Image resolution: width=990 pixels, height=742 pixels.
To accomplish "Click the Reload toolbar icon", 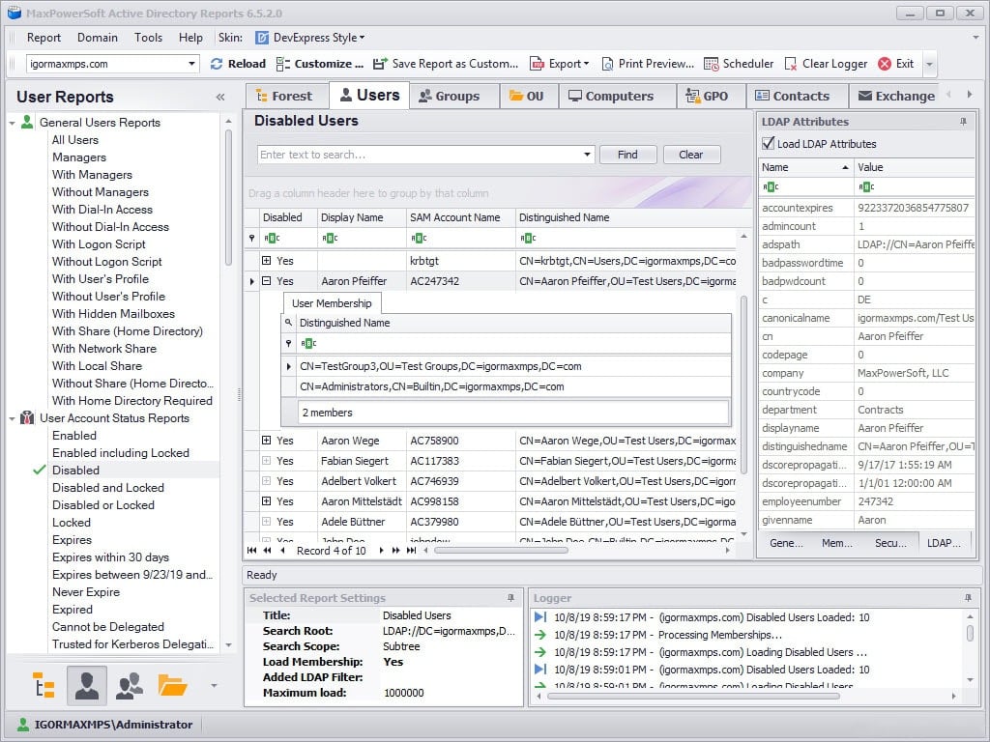I will coord(217,64).
